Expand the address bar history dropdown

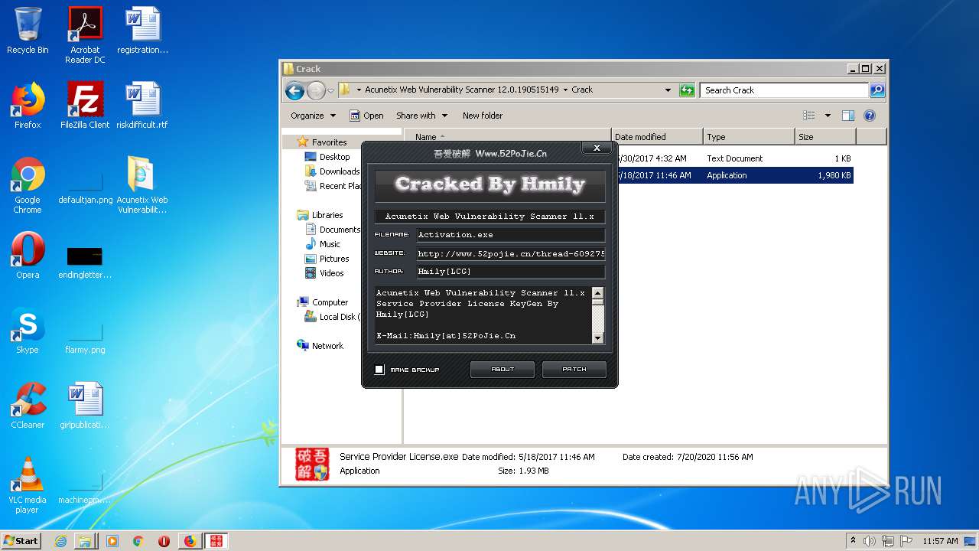(x=668, y=90)
